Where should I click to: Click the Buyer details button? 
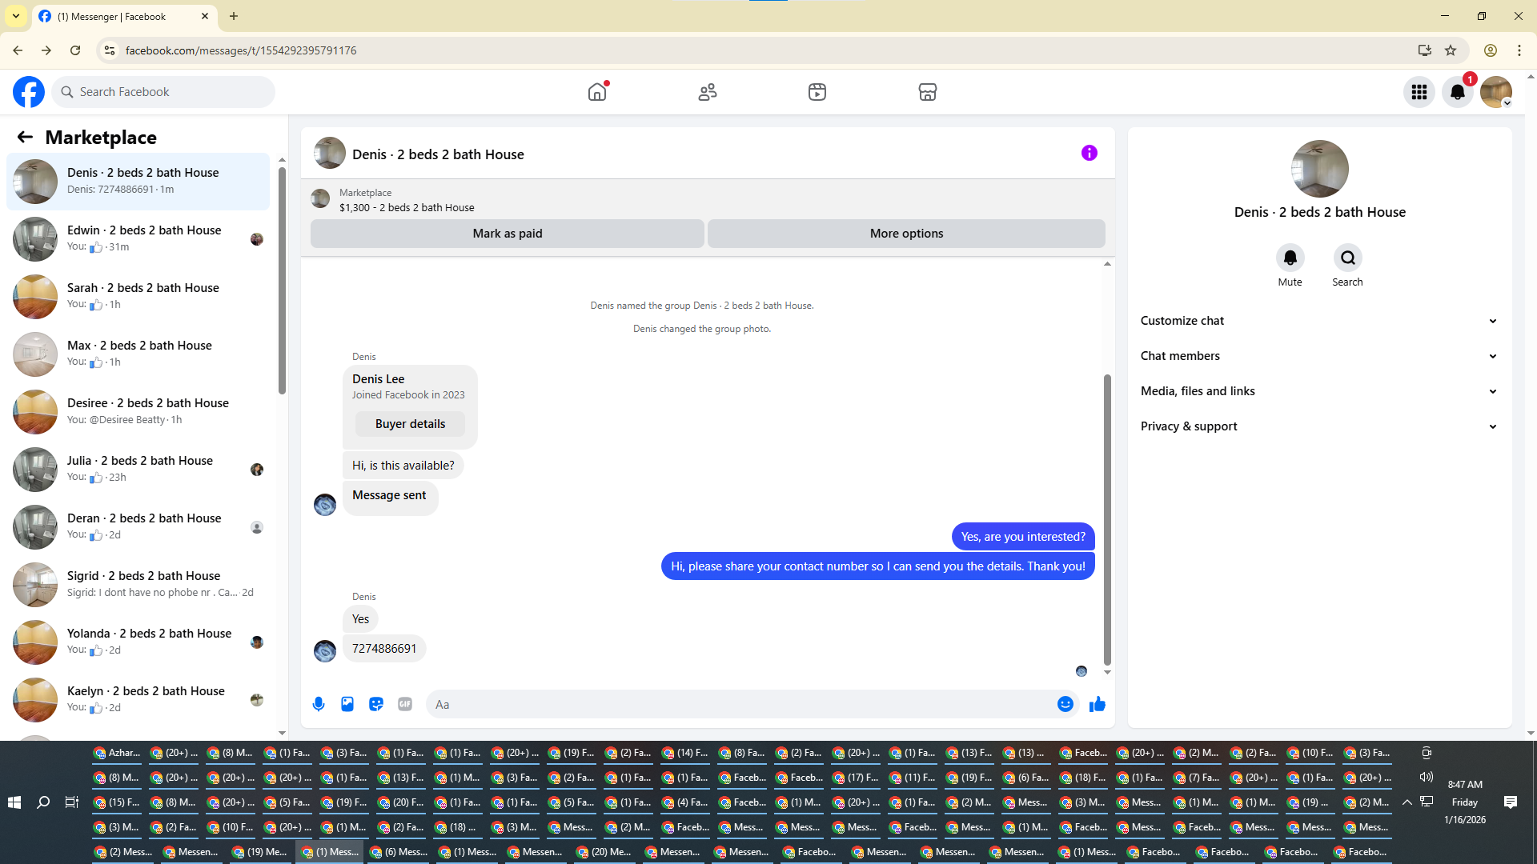point(410,424)
